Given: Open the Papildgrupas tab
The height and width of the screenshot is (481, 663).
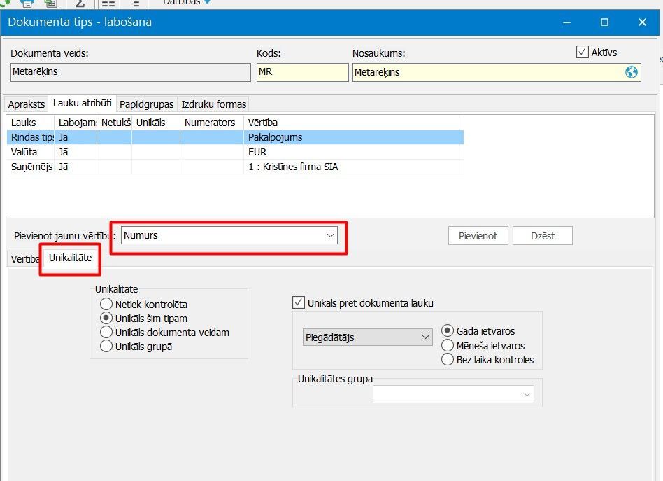Looking at the screenshot, I should coord(146,104).
